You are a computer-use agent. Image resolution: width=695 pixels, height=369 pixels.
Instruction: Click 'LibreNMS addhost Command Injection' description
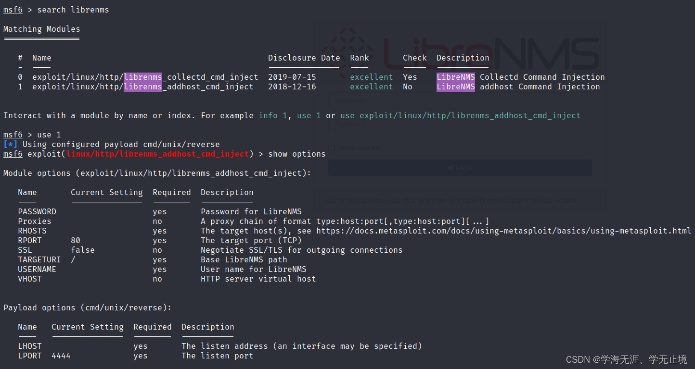518,87
